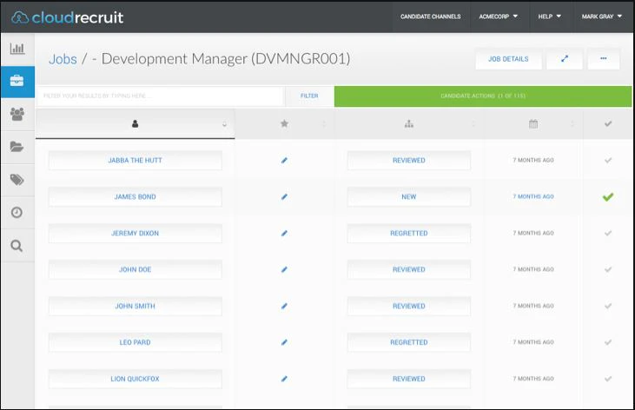The width and height of the screenshot is (635, 410).
Task: Open the candidates group sidebar icon
Action: pyautogui.click(x=17, y=115)
